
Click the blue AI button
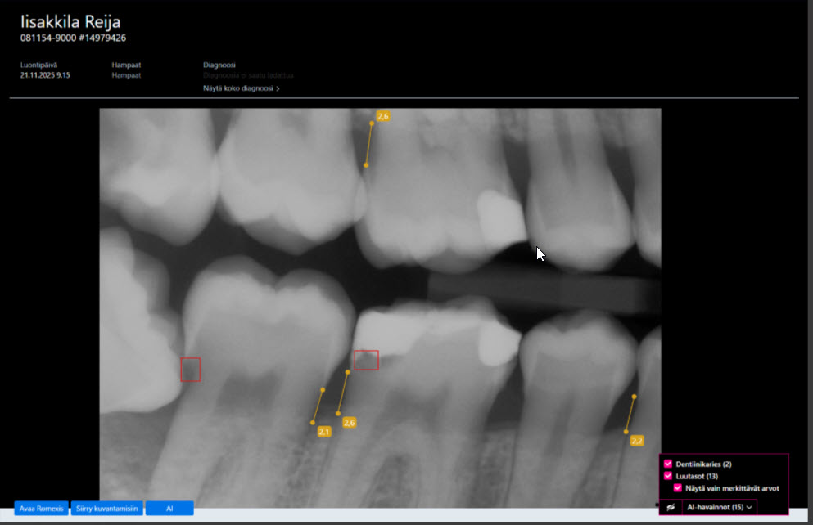click(169, 509)
